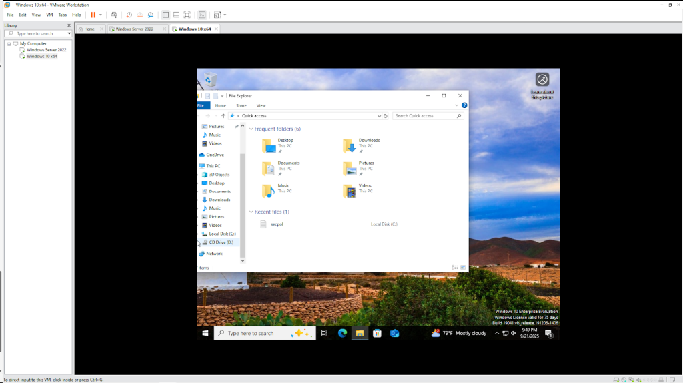Switch to large icons view in Explorer
Screen dimensions: 683x383
(463, 267)
